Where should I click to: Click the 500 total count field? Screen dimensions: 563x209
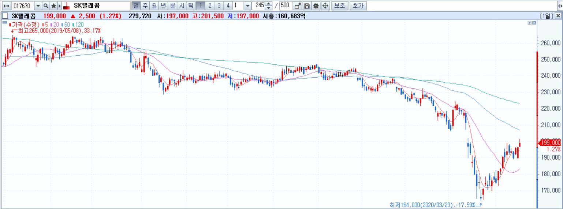pos(286,6)
